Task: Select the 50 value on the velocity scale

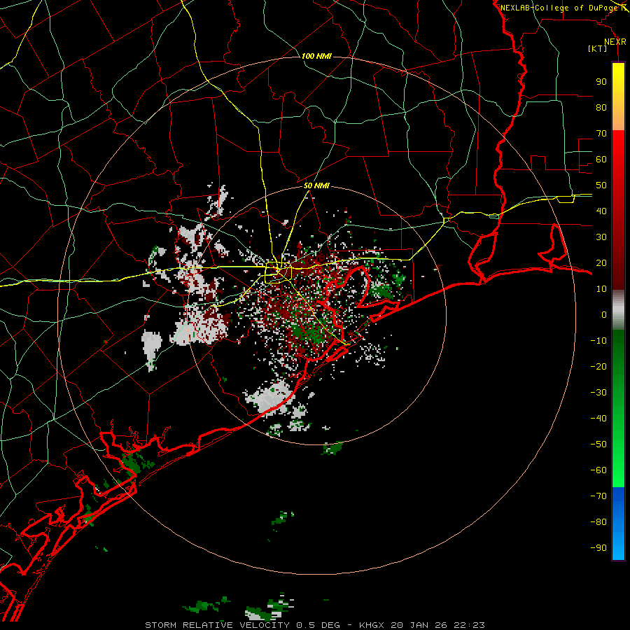Action: click(601, 185)
